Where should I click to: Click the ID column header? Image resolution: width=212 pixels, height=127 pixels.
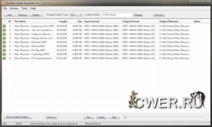(x=10, y=21)
